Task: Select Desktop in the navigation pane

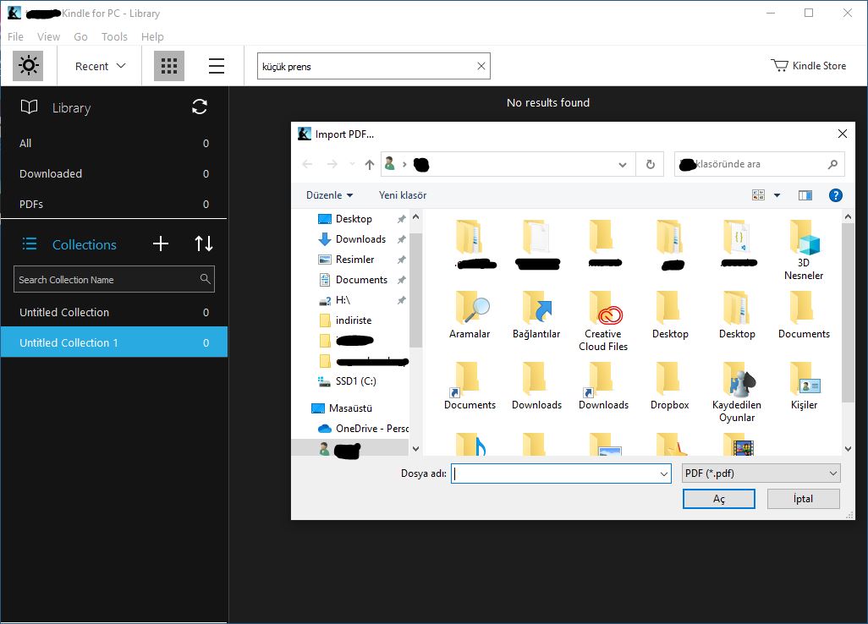Action: (354, 218)
